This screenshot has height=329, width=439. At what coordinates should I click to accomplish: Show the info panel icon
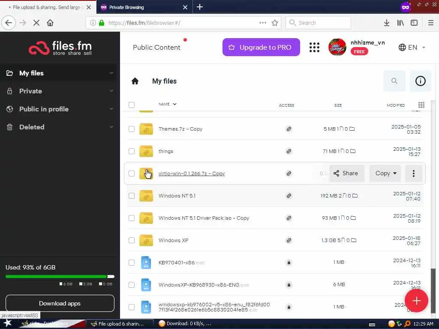coord(420,81)
